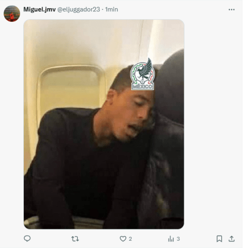Screen dimensions: 245x248
Task: Like the post with the heart icon
Action: [x=123, y=239]
